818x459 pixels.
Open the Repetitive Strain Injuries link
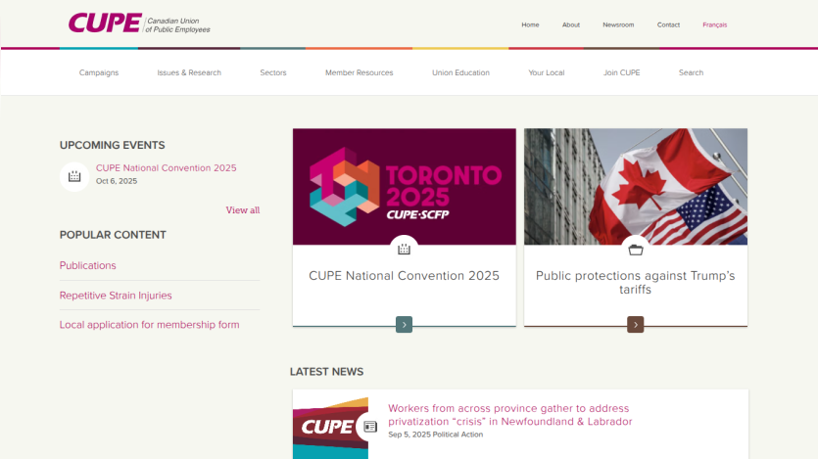pos(116,296)
